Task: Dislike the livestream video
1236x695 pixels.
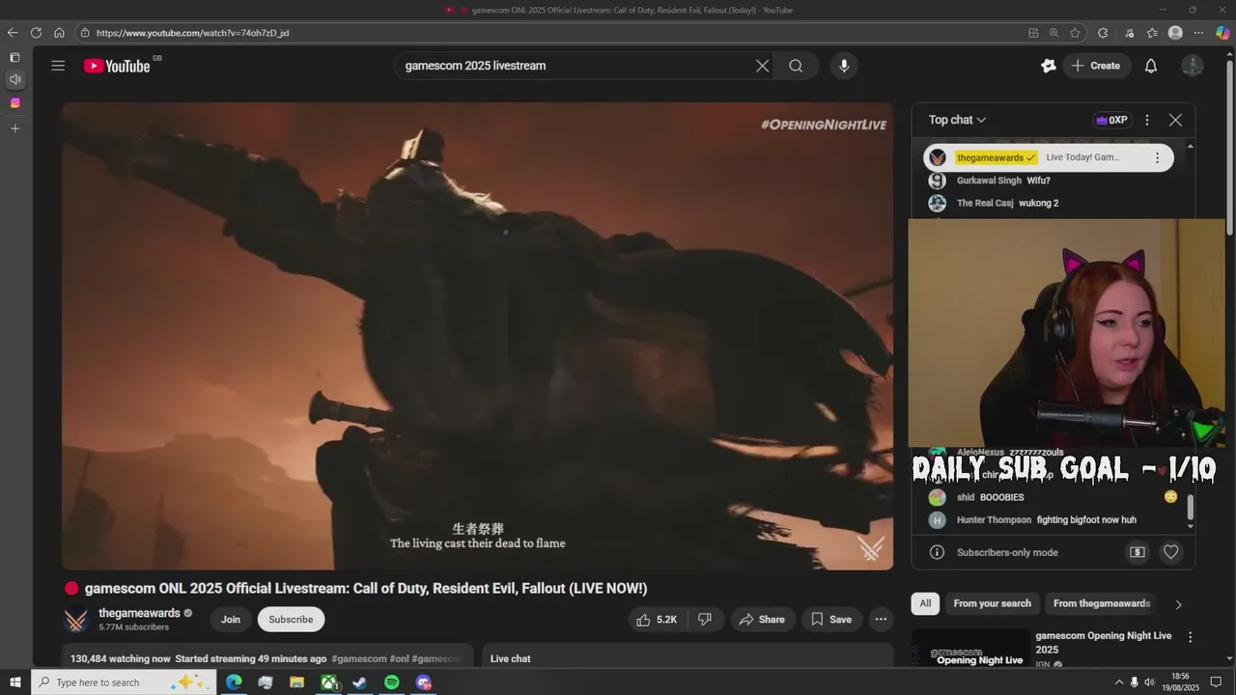Action: pos(705,620)
